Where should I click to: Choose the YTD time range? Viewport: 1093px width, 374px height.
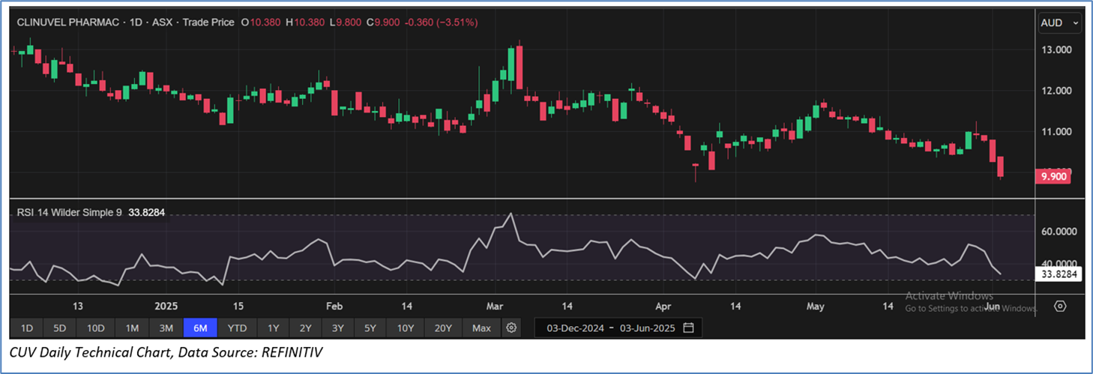click(237, 328)
